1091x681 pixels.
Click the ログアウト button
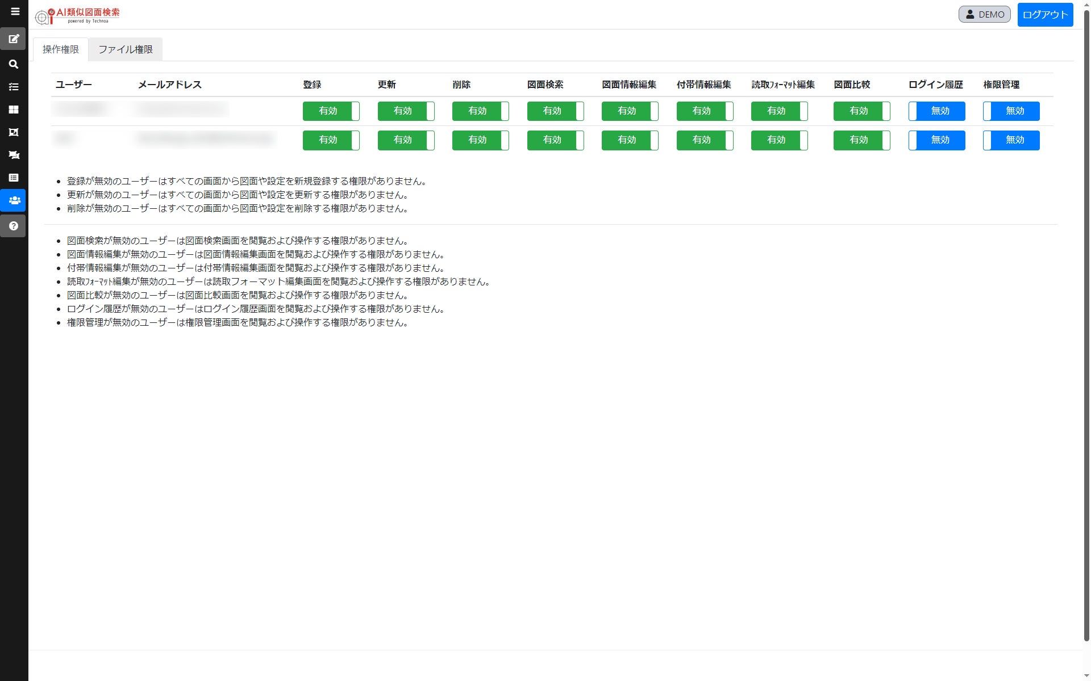pos(1044,15)
